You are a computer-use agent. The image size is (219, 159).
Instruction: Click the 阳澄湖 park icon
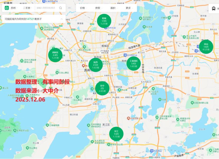(144, 27)
